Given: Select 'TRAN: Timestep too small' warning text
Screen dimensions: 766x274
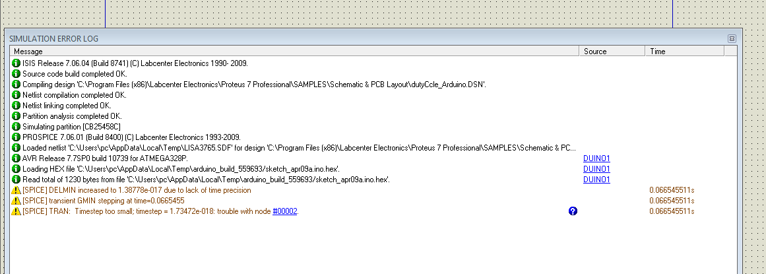Looking at the screenshot, I should [x=161, y=211].
